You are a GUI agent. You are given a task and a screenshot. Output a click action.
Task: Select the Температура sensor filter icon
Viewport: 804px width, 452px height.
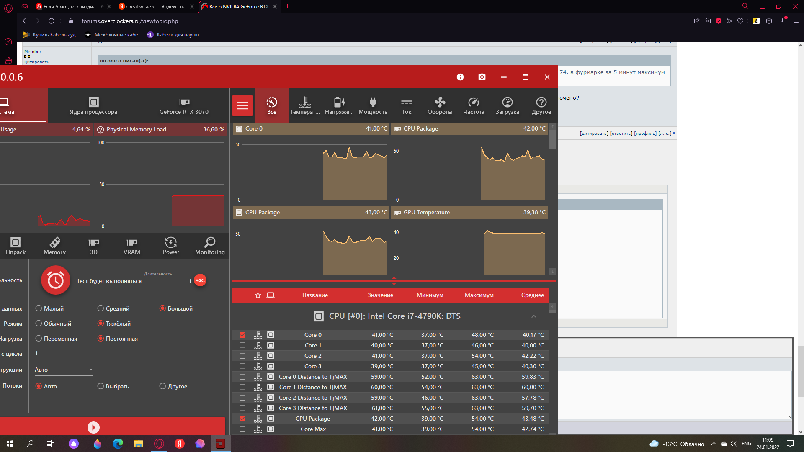[305, 105]
